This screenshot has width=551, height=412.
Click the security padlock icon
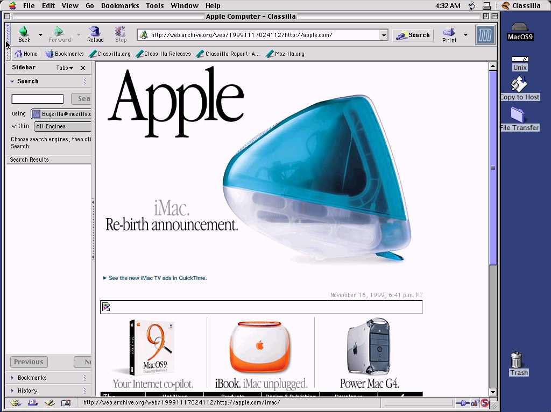point(475,403)
